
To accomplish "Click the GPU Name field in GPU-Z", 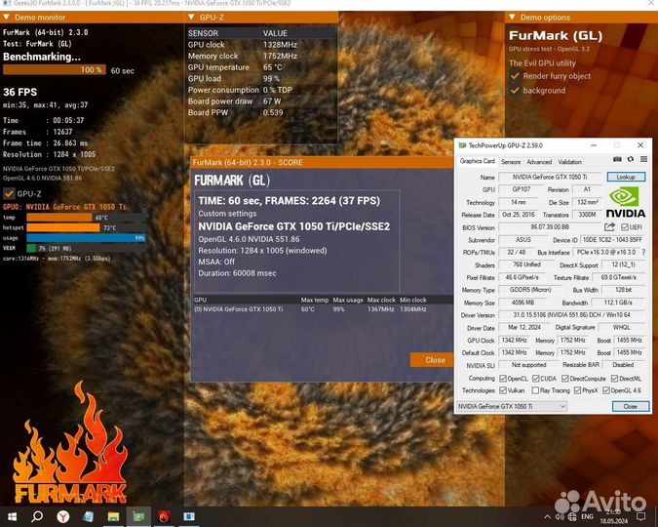I will tap(550, 177).
